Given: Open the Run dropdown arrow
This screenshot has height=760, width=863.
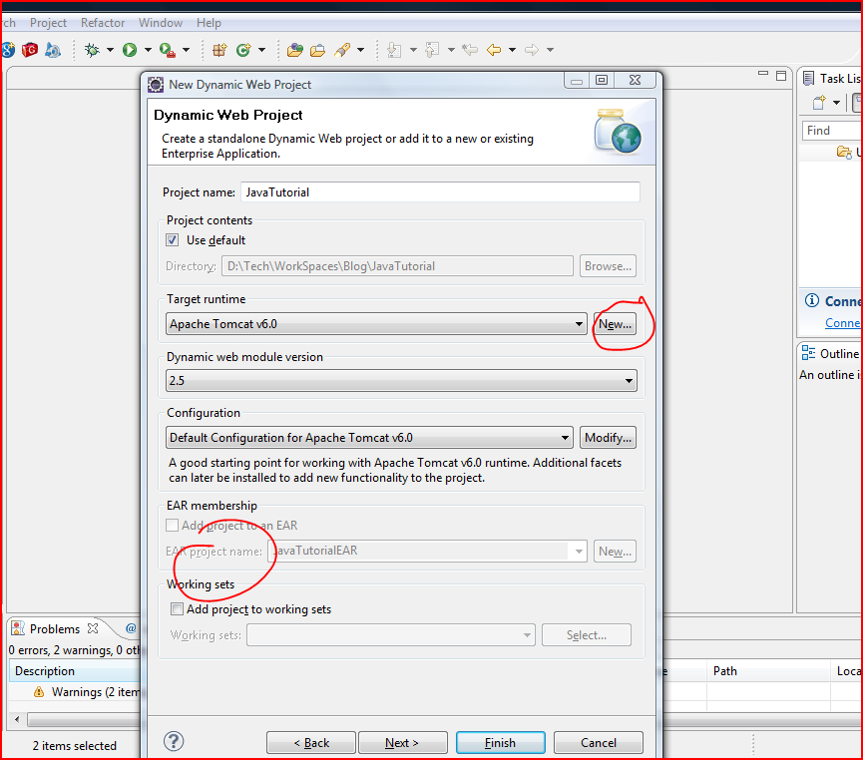Looking at the screenshot, I should (x=148, y=50).
